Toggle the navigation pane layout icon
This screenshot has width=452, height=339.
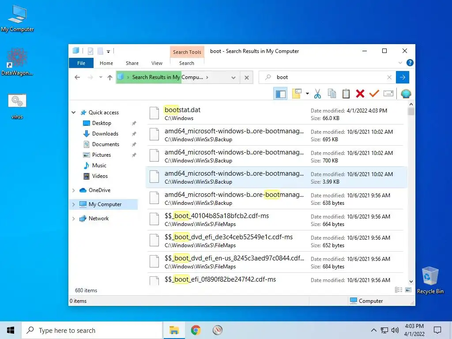coord(280,94)
